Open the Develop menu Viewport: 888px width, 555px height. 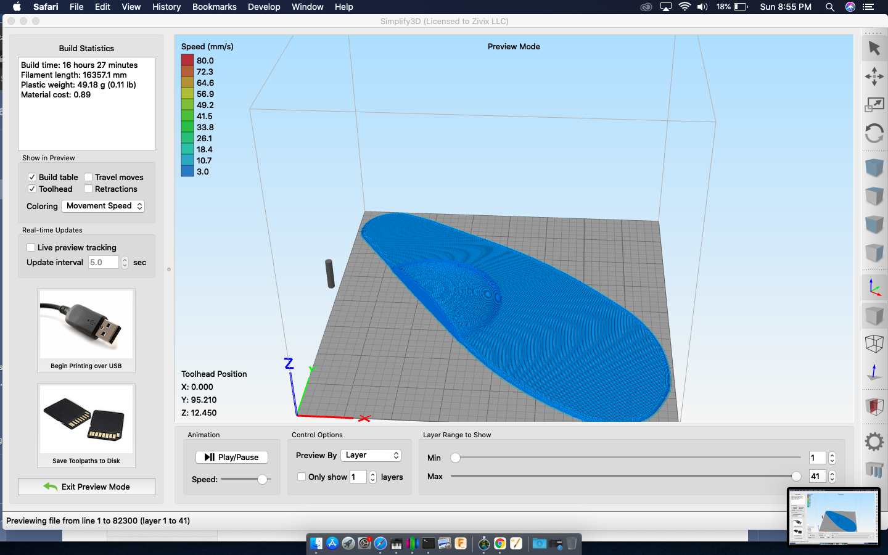coord(264,7)
